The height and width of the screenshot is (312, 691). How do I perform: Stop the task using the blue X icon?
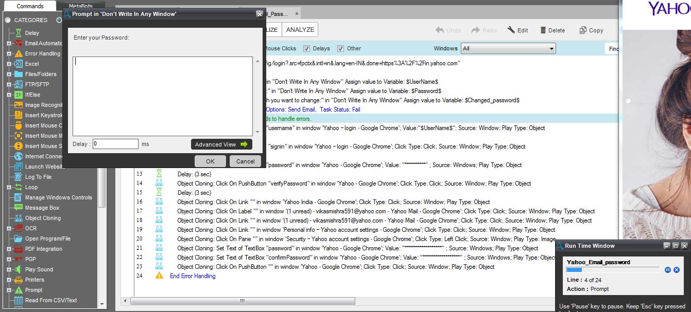point(677,270)
